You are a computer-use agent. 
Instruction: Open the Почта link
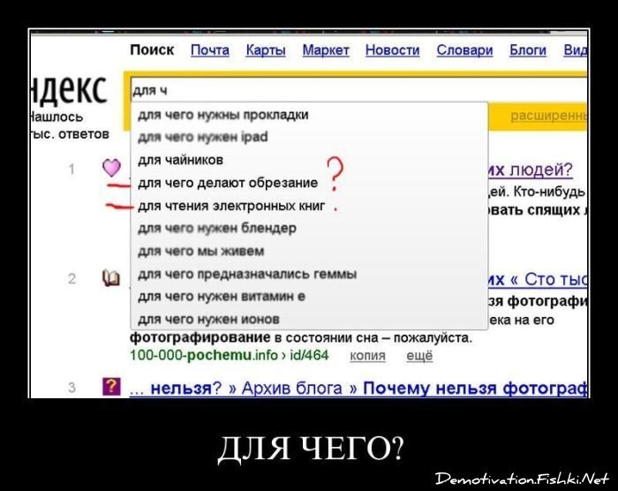point(210,50)
